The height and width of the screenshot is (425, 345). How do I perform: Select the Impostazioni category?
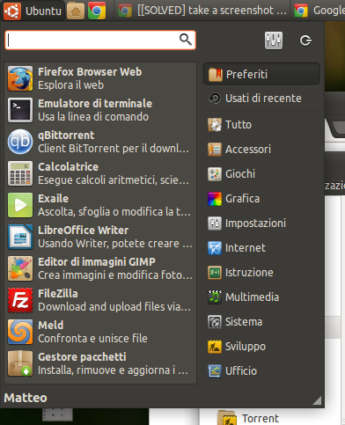pyautogui.click(x=261, y=223)
